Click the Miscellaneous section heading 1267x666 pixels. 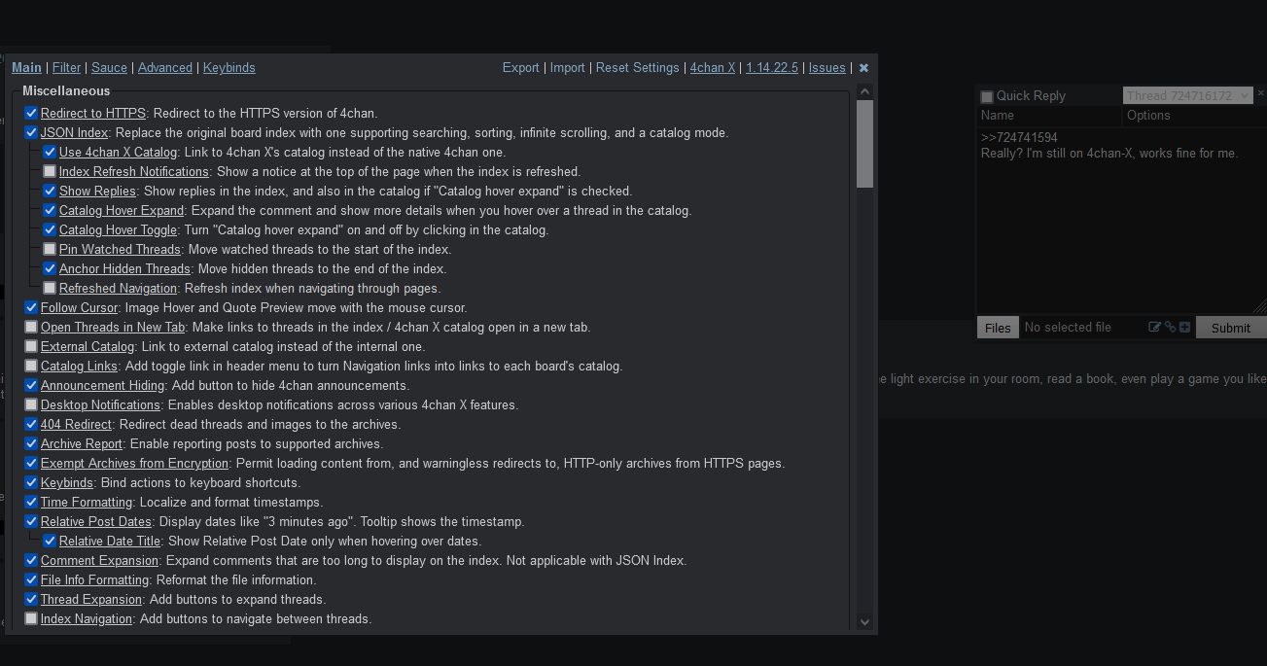[66, 91]
